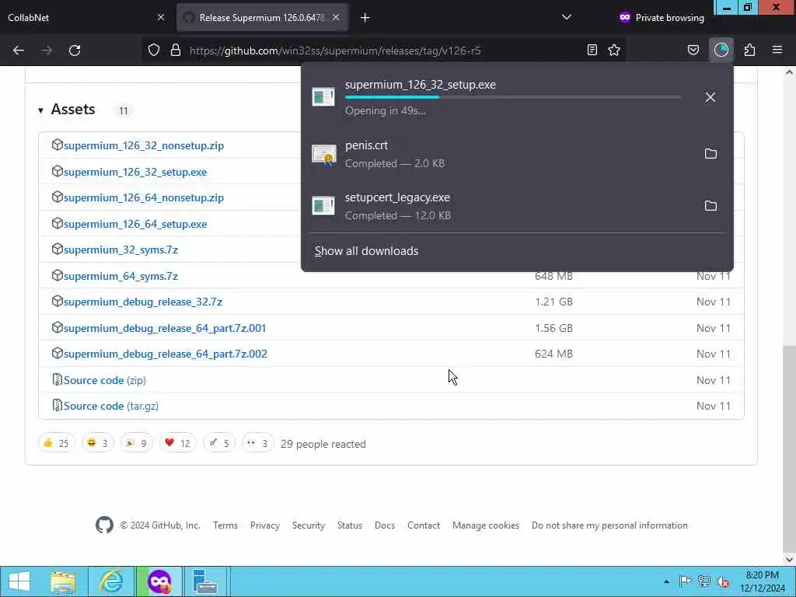
Task: Toggle the laugh reaction (3)
Action: coord(97,443)
